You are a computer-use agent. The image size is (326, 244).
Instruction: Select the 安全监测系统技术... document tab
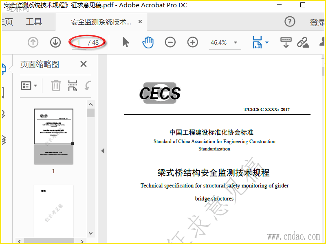tap(101, 22)
